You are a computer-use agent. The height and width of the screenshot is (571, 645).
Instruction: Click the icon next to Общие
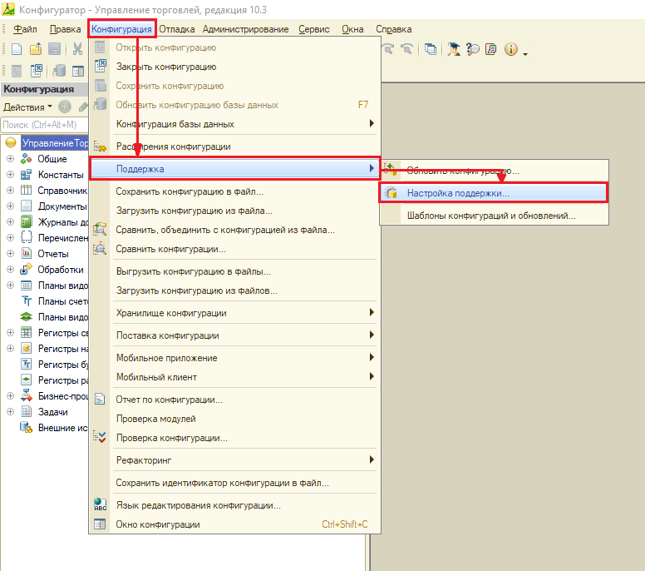26,159
